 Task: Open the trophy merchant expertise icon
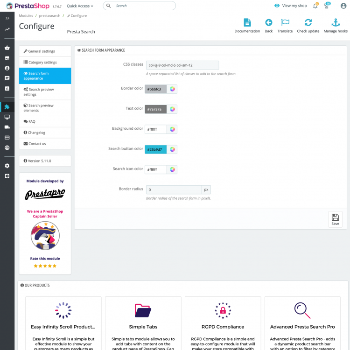click(327, 6)
